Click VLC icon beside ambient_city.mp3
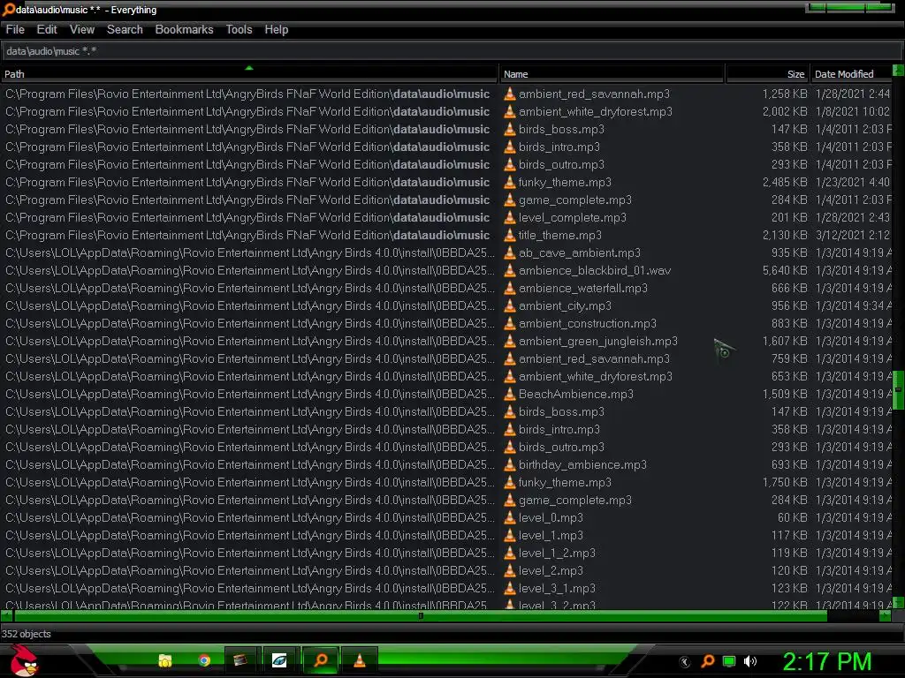This screenshot has height=678, width=905. [510, 306]
